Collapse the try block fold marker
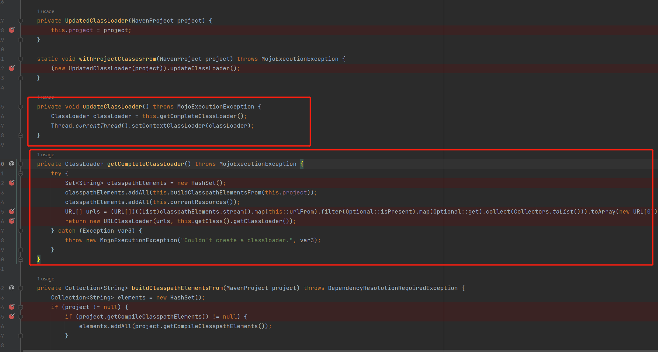 tap(21, 173)
